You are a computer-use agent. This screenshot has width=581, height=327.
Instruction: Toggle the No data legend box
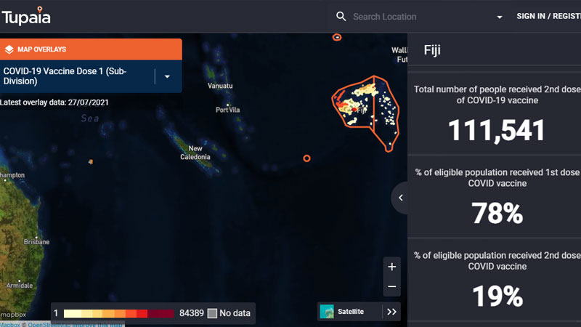click(x=212, y=313)
